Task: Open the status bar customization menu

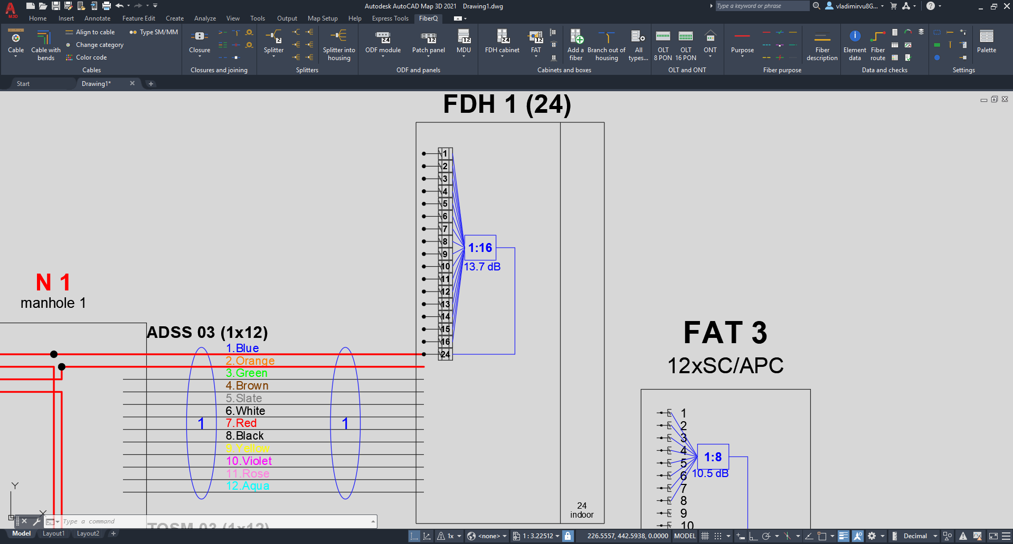Action: (x=1006, y=536)
